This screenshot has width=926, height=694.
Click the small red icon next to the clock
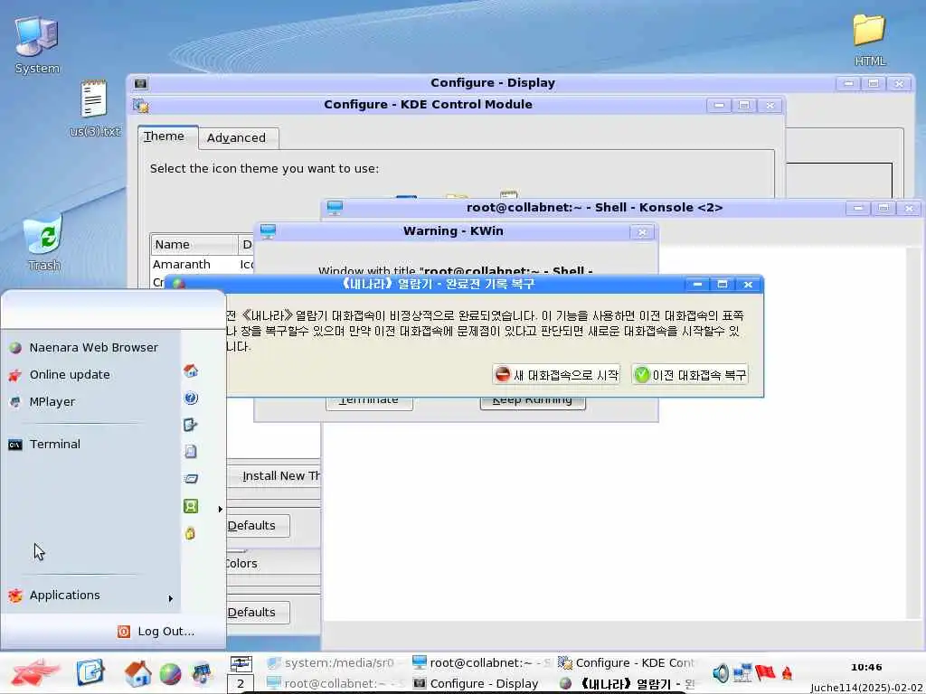coord(787,672)
